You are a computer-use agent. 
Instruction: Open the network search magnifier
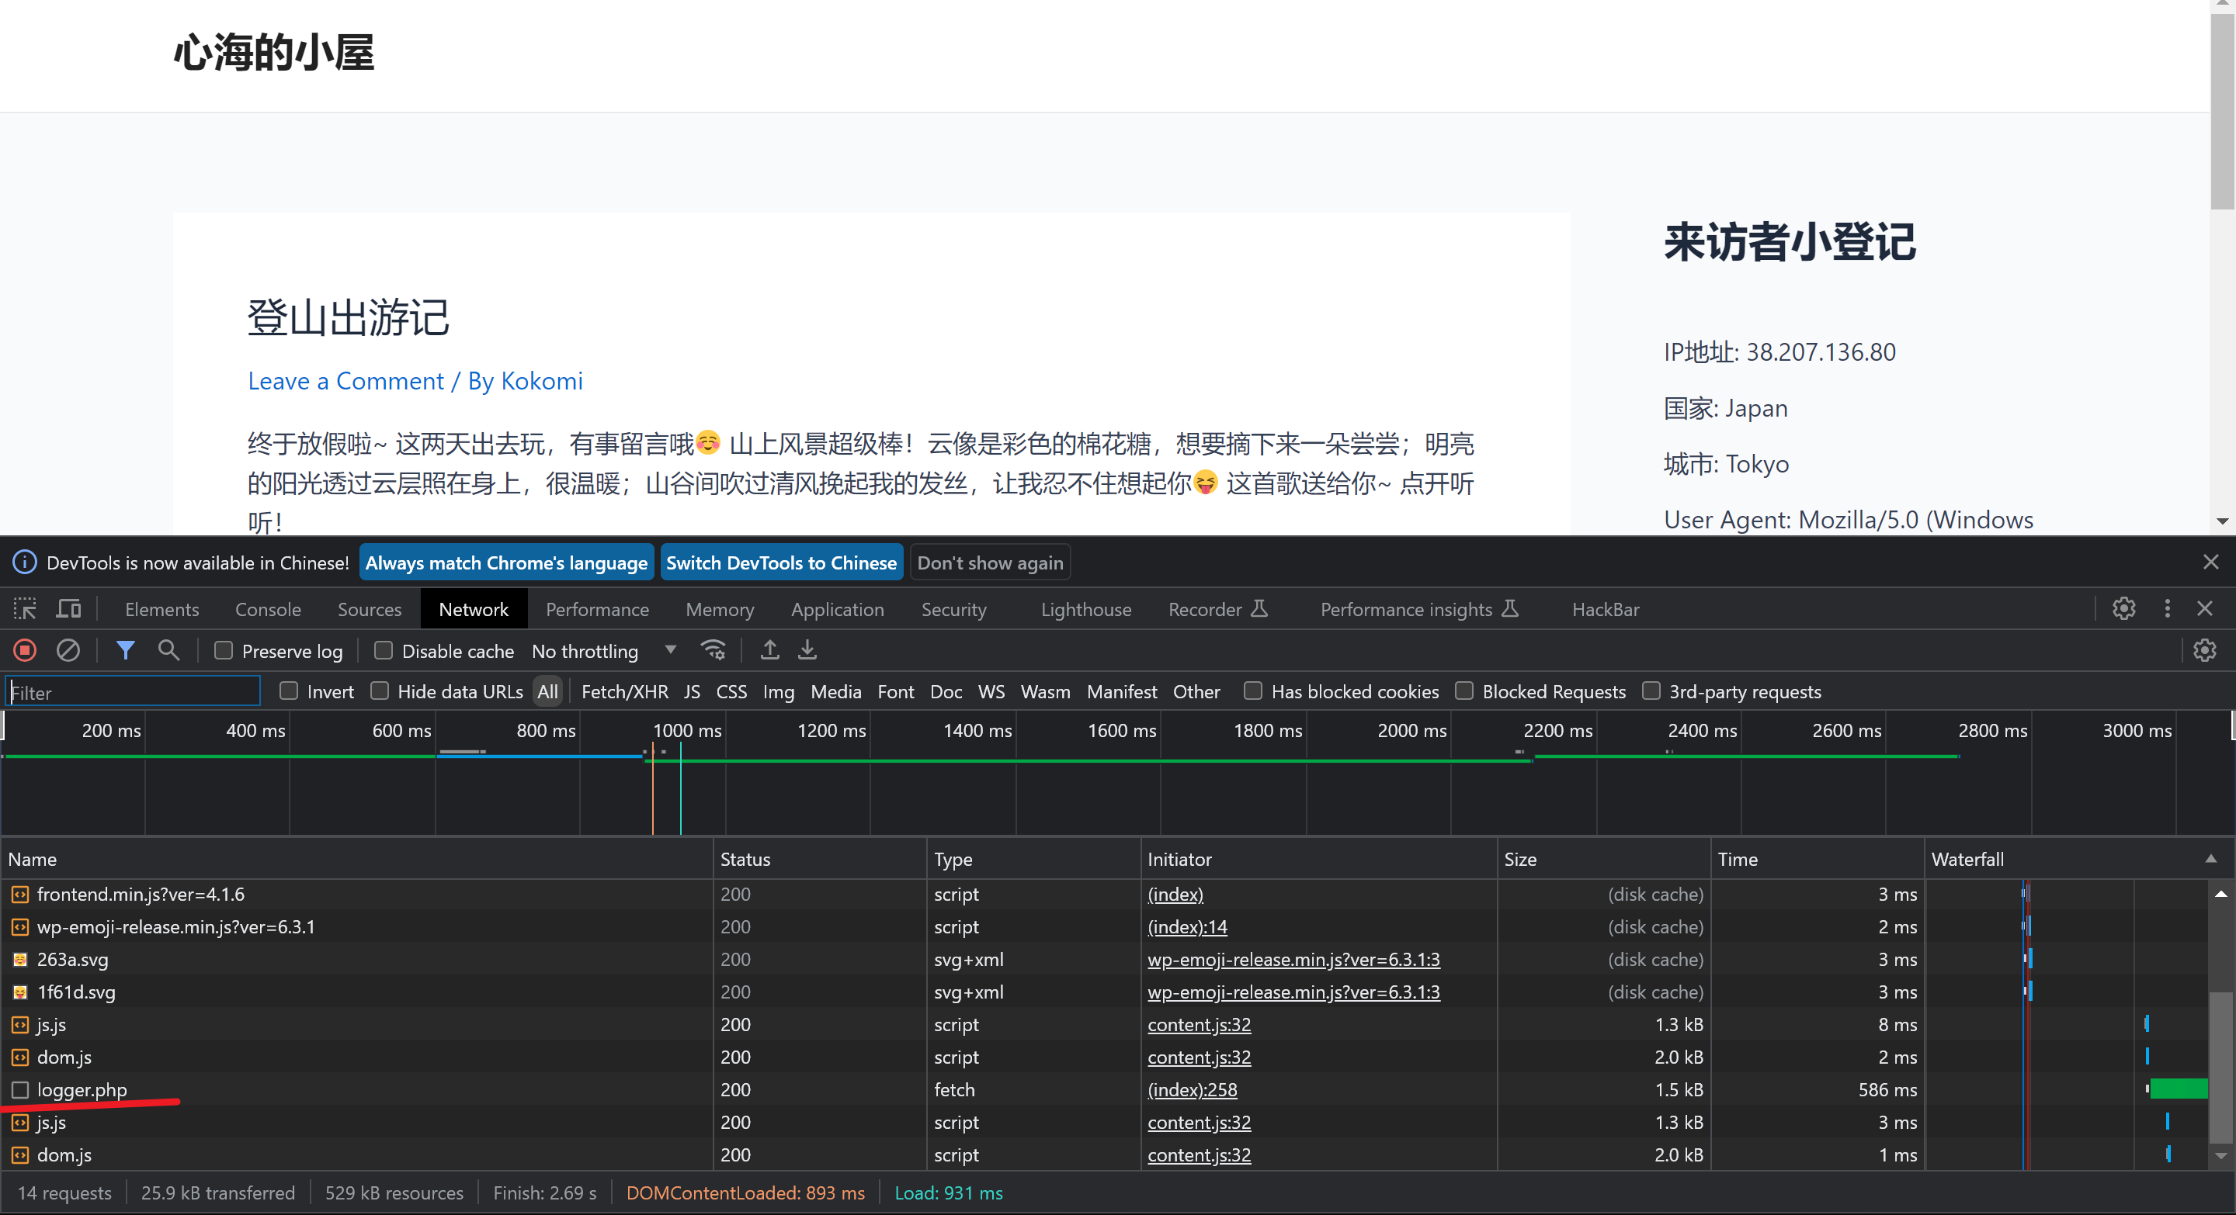click(x=168, y=650)
